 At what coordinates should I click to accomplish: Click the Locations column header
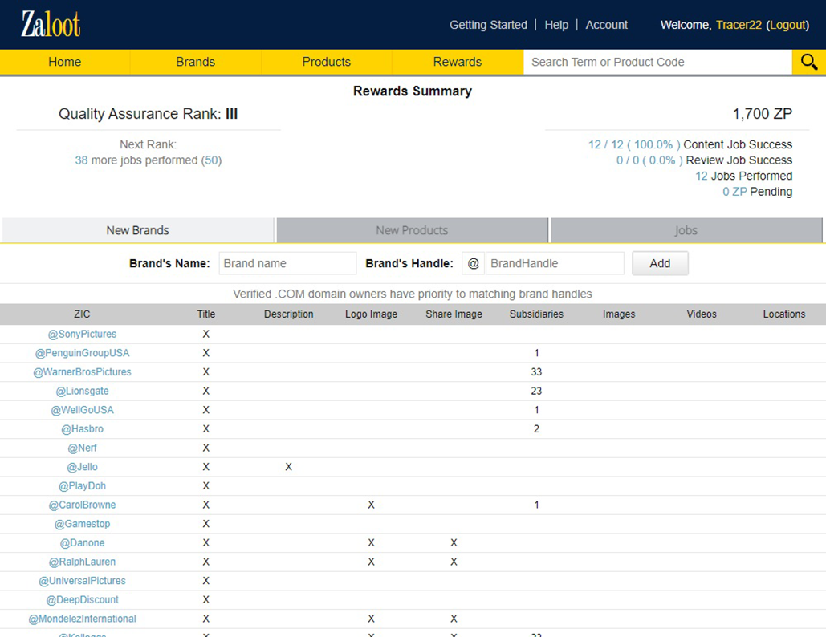tap(784, 314)
